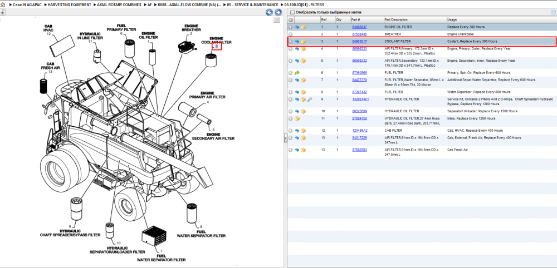Click green arrow icon for part 87360565
Screen dimensions: 557x268
pos(297,73)
